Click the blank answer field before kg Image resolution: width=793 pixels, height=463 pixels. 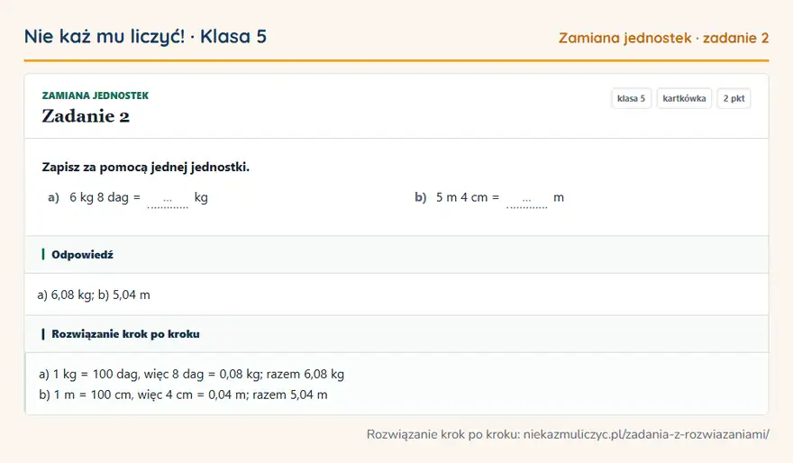pos(168,199)
